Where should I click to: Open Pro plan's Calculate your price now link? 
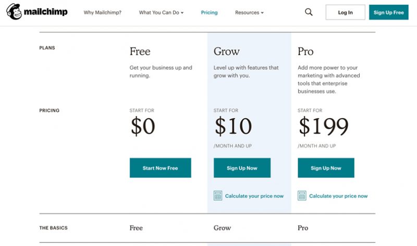click(338, 196)
